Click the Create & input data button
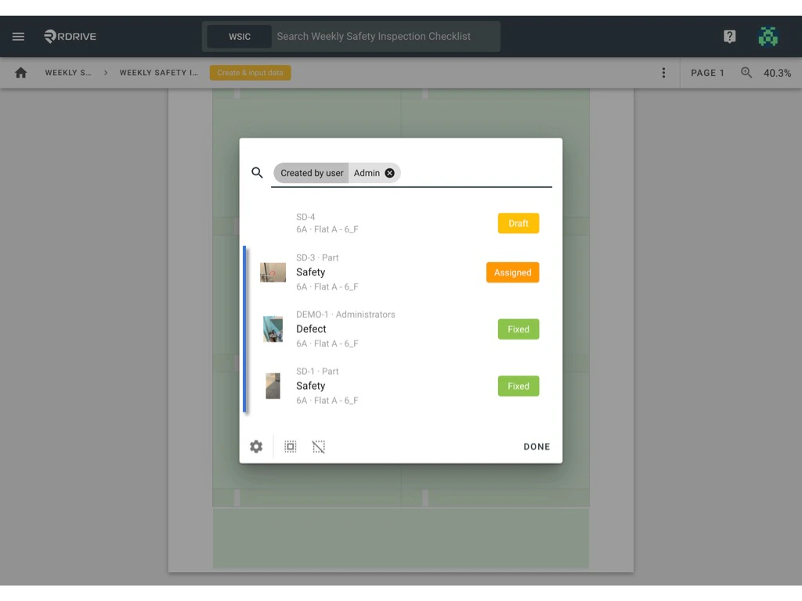Screen dimensions: 802x601 click(250, 72)
